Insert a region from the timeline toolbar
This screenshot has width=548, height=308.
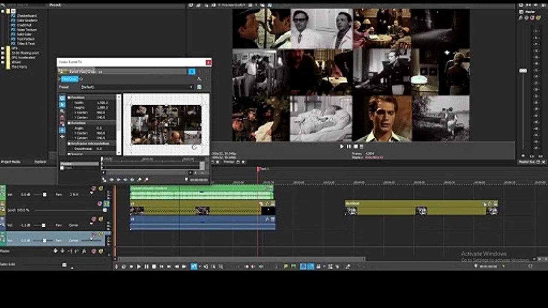[293, 267]
